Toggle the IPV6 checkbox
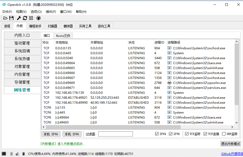243x157 pixels. coord(171,134)
